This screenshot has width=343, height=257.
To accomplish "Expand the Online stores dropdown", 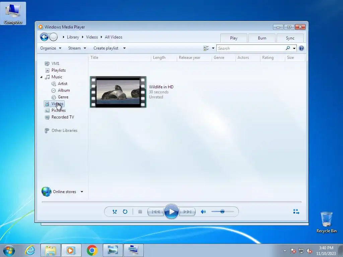I will click(82, 192).
